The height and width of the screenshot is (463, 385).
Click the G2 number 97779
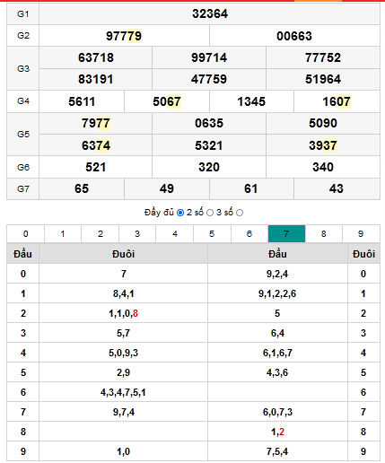coord(124,36)
